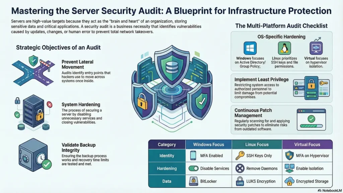
Task: Click the OS-Specific Hardening heading
Action: (281, 37)
